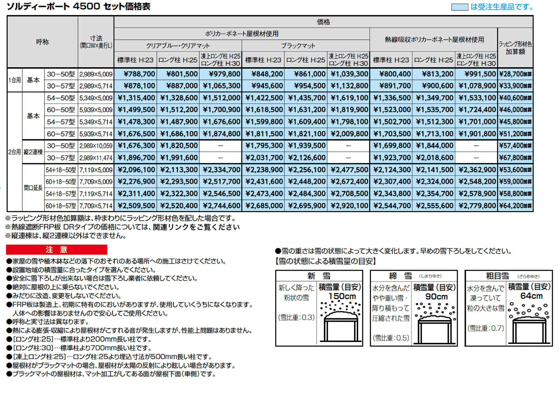Image resolution: width=559 pixels, height=400 pixels.
Task: Click the red 注意 warning banner
Action: click(x=57, y=249)
